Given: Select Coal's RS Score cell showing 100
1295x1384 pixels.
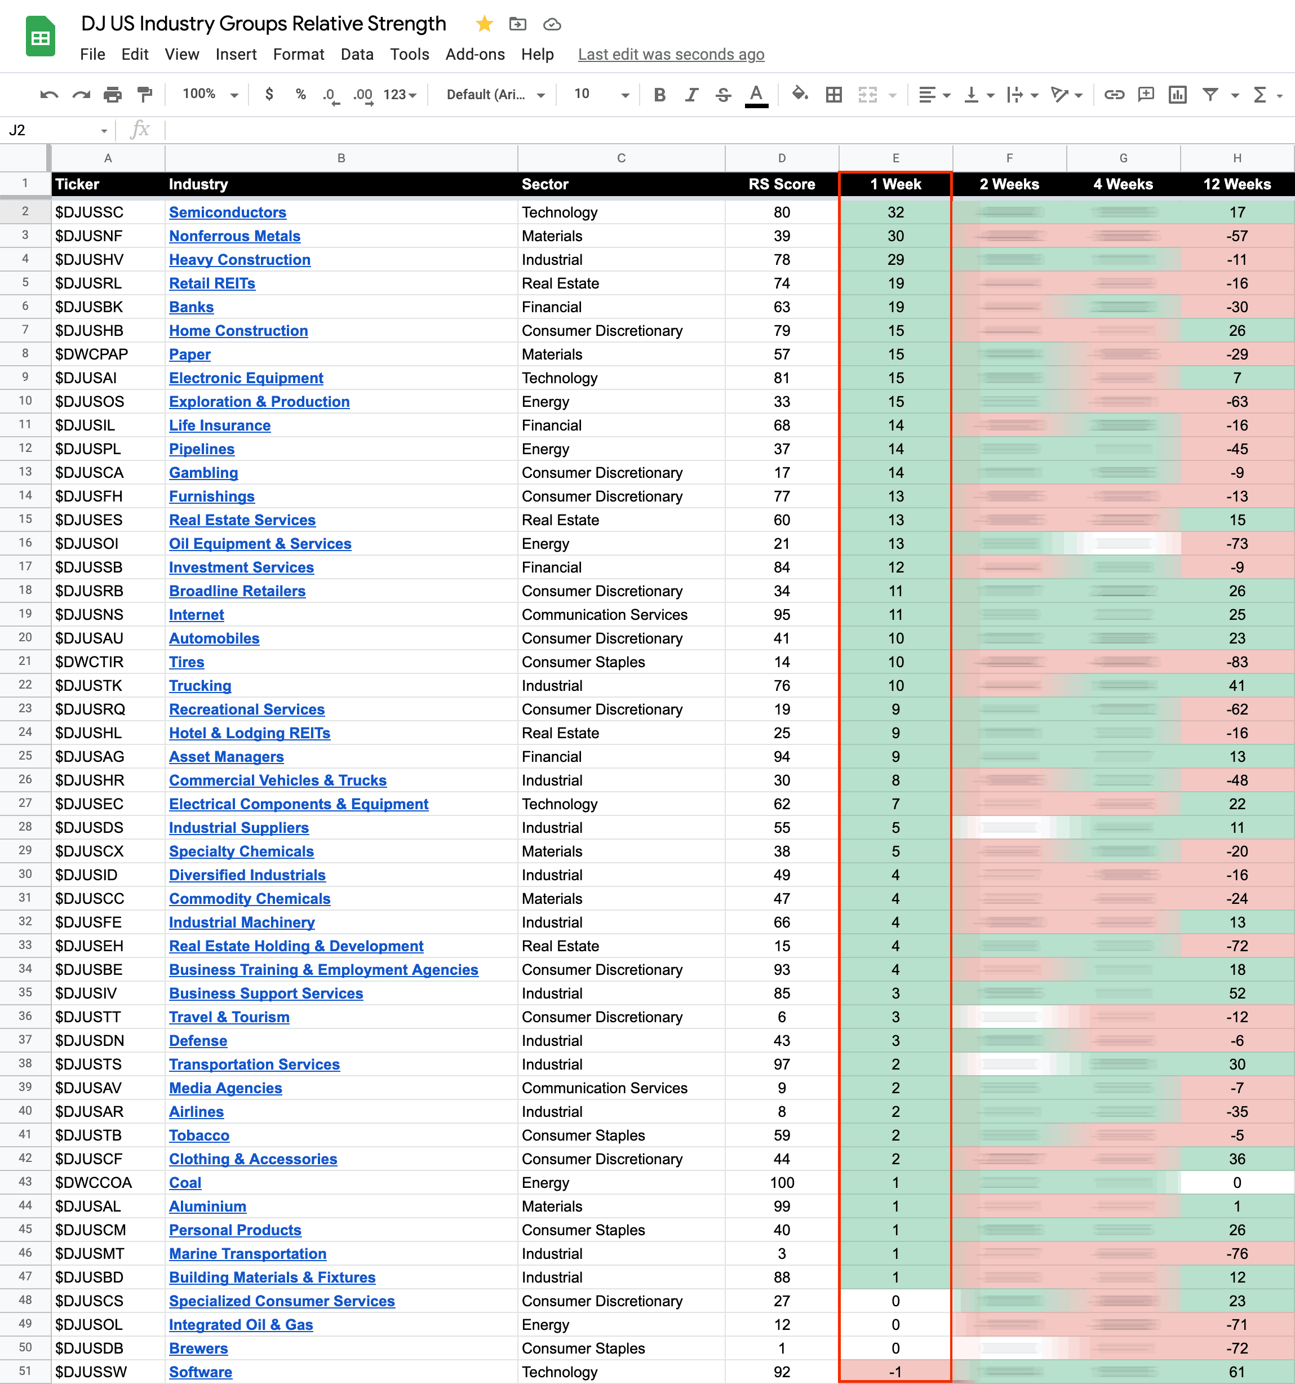Looking at the screenshot, I should [x=781, y=1183].
